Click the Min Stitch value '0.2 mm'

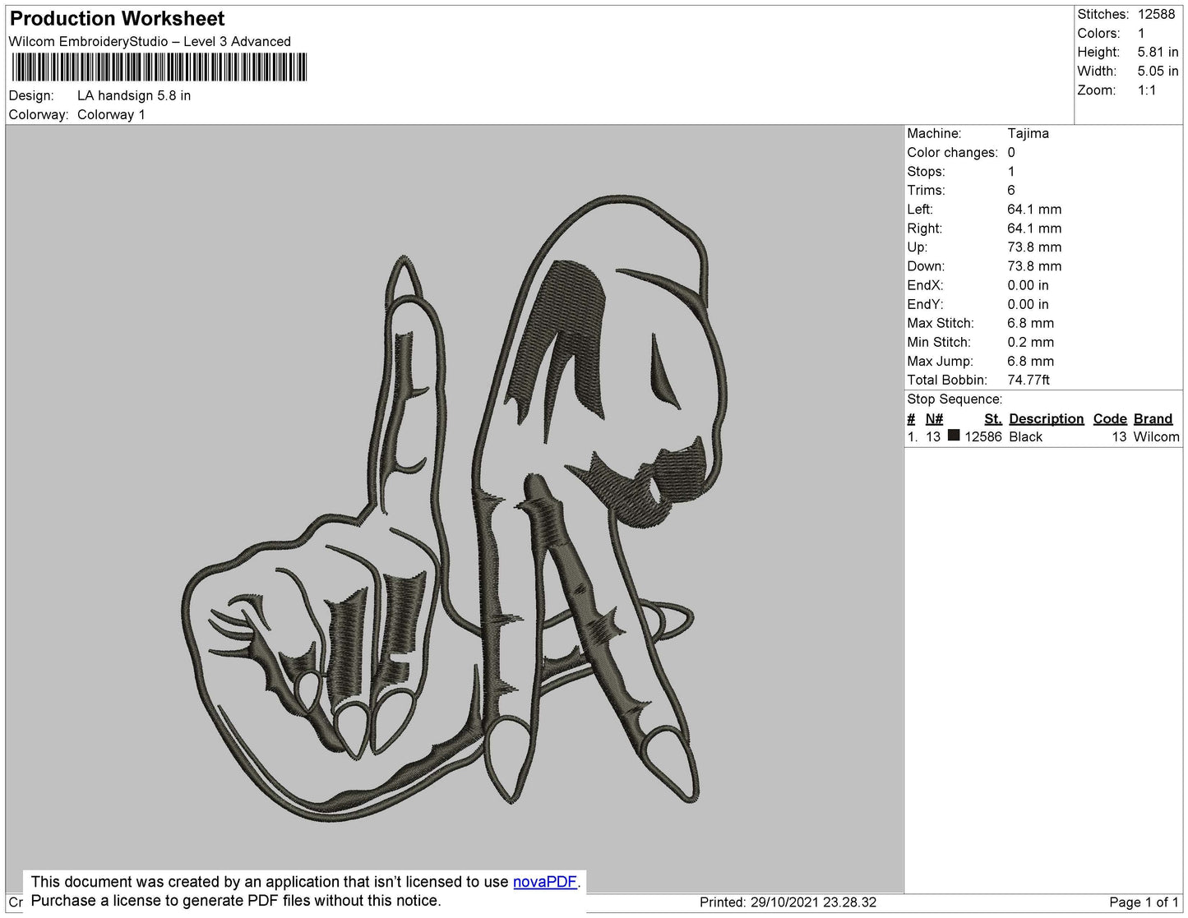[1029, 342]
